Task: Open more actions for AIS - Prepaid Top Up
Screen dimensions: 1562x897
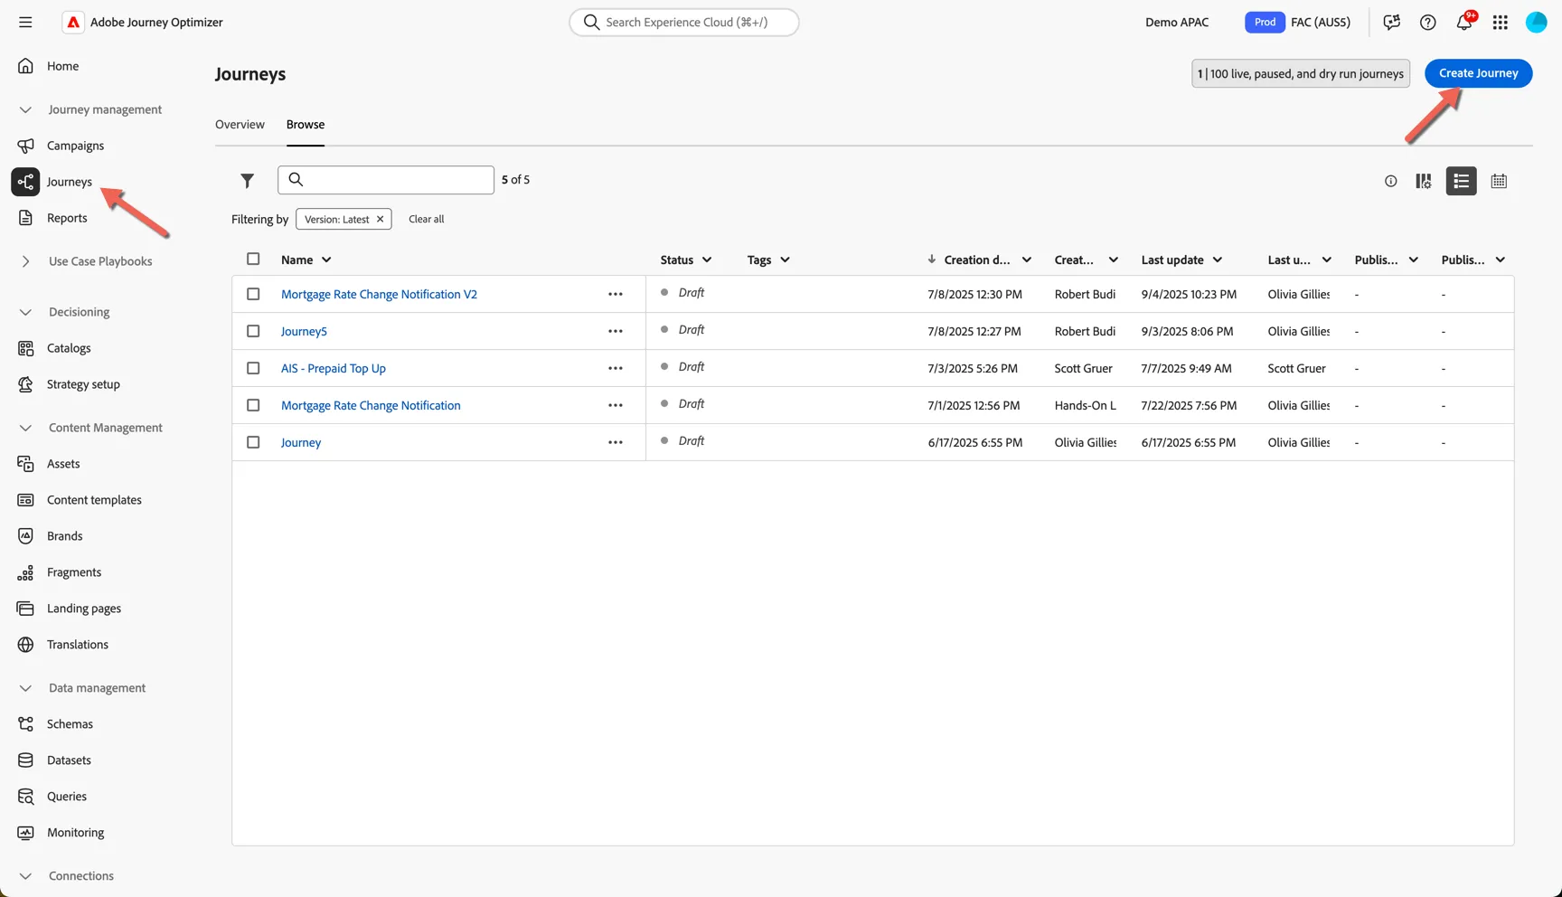Action: tap(616, 369)
